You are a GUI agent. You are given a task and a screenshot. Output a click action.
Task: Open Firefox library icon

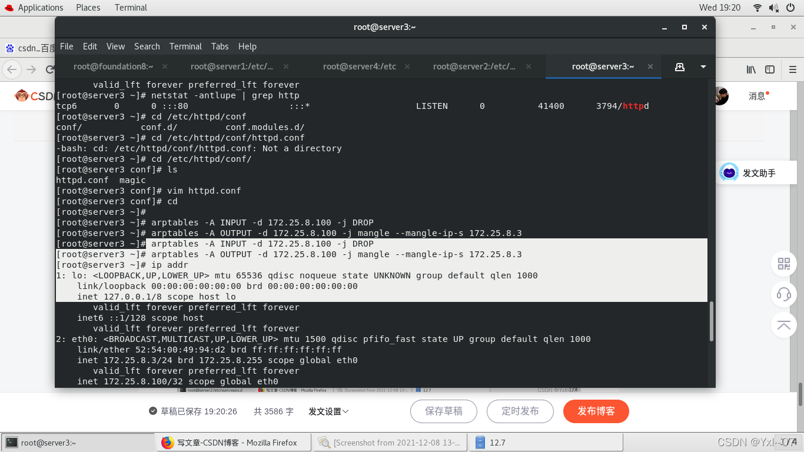pyautogui.click(x=752, y=69)
